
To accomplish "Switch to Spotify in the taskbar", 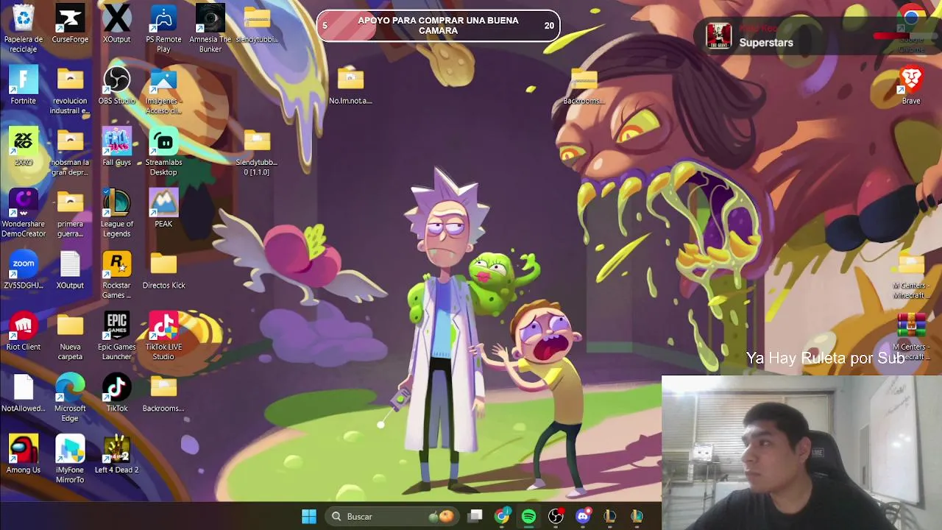I will (528, 517).
